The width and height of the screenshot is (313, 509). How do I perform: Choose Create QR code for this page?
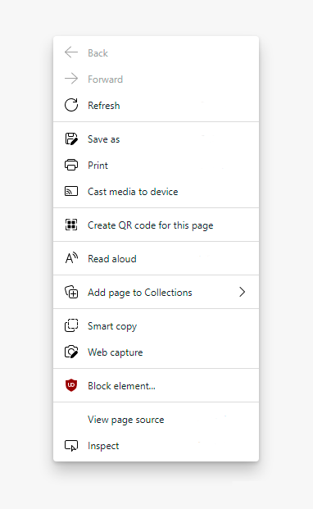click(x=156, y=225)
